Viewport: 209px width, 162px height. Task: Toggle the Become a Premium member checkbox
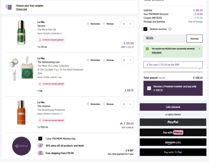[149, 88]
